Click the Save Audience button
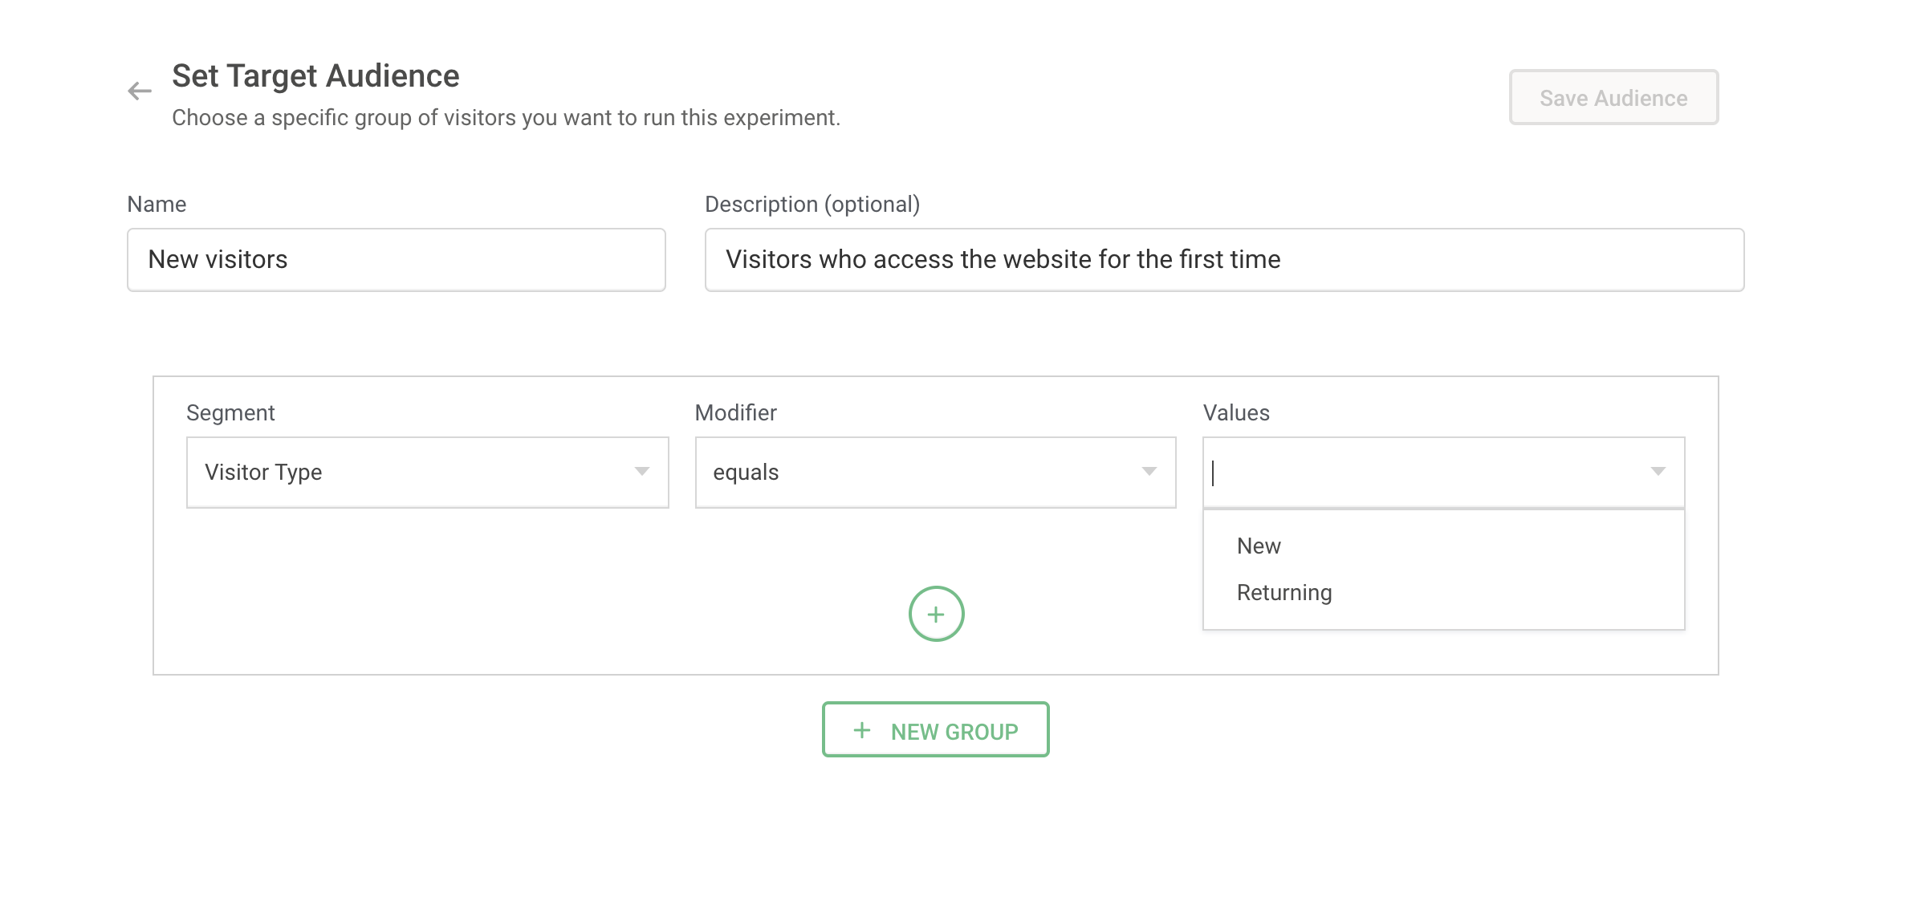Viewport: 1912px width, 897px height. [1613, 98]
